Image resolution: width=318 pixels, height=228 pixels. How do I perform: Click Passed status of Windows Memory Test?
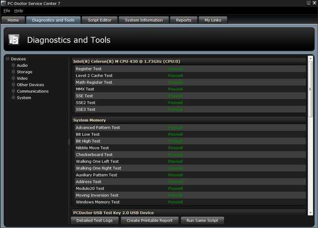coord(175,202)
